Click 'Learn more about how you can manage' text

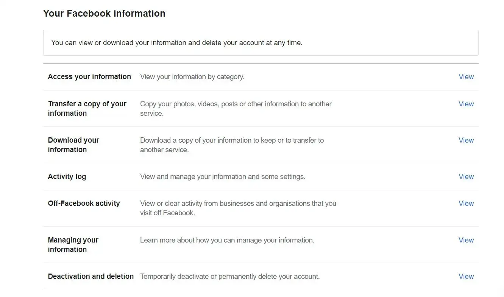tap(227, 240)
